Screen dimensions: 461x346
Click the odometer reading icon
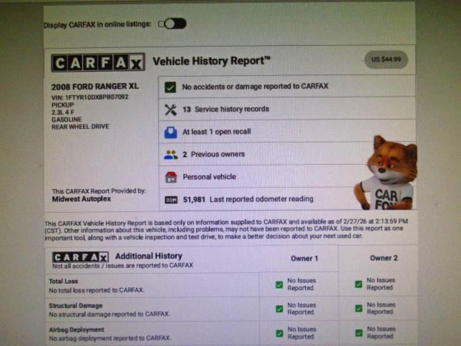pos(171,200)
